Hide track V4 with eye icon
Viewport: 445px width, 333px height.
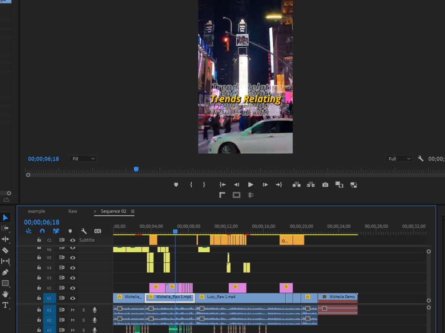click(x=73, y=268)
